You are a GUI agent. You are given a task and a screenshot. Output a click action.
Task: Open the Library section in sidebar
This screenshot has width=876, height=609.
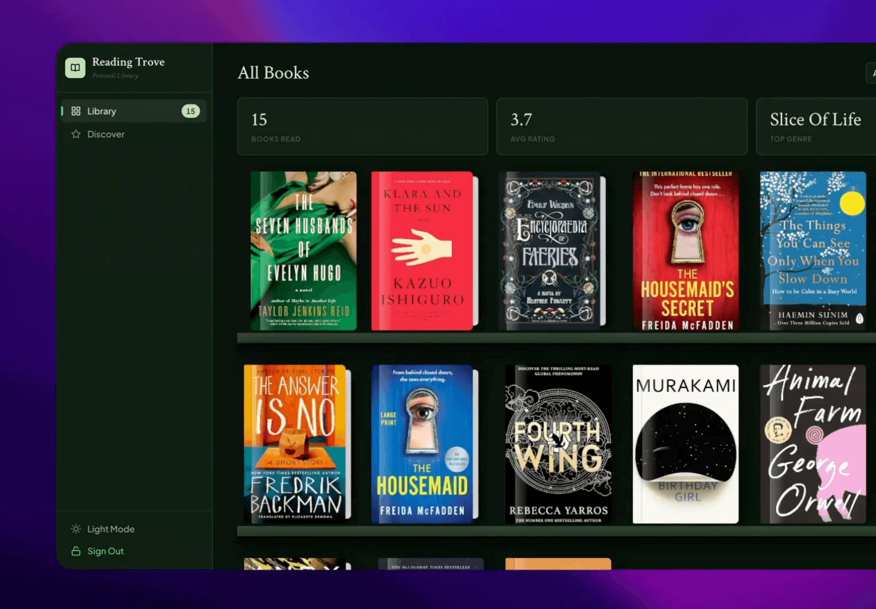pyautogui.click(x=134, y=111)
